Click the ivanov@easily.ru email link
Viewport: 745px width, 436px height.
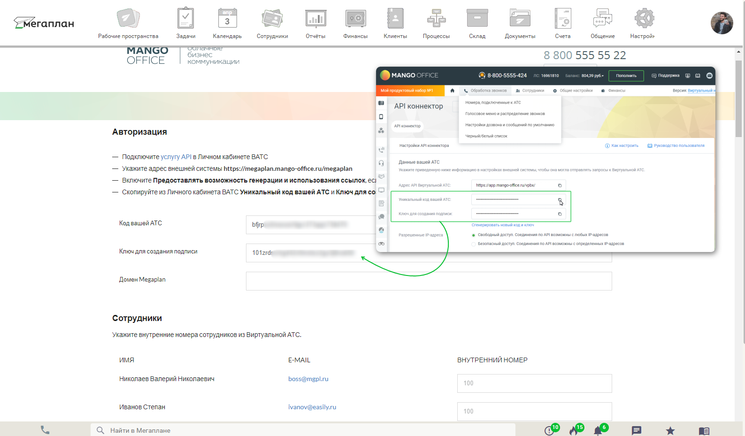(312, 407)
